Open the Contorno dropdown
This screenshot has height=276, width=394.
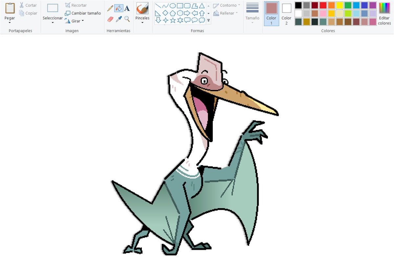227,5
